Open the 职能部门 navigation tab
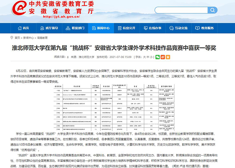Screen dimensions: 235x168 point(75,28)
